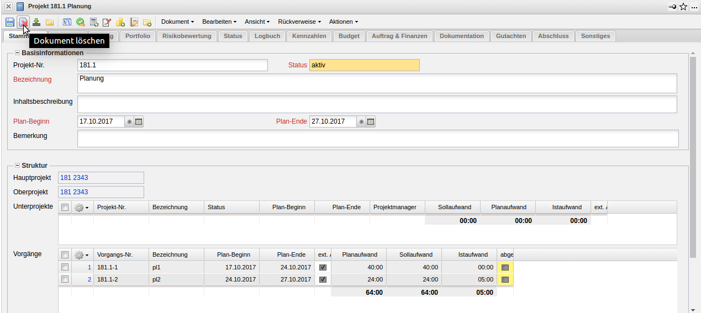The height and width of the screenshot is (313, 701).
Task: Open the Ansicht dropdown menu
Action: coord(257,22)
